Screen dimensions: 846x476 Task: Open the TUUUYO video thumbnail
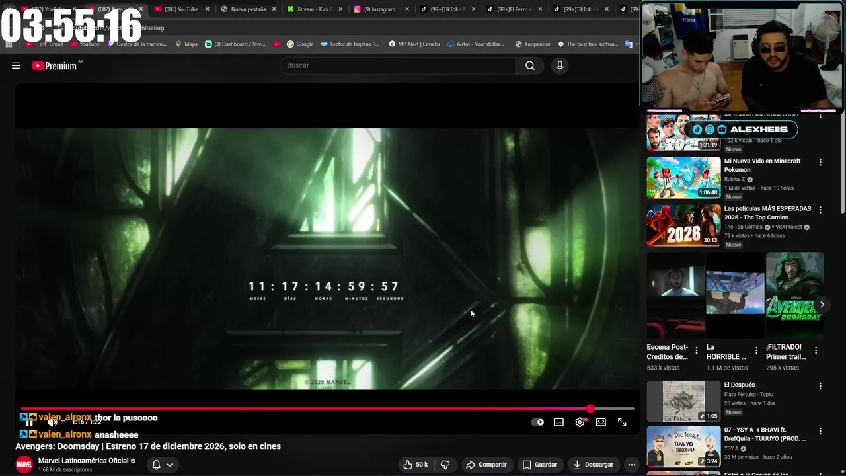tap(683, 446)
